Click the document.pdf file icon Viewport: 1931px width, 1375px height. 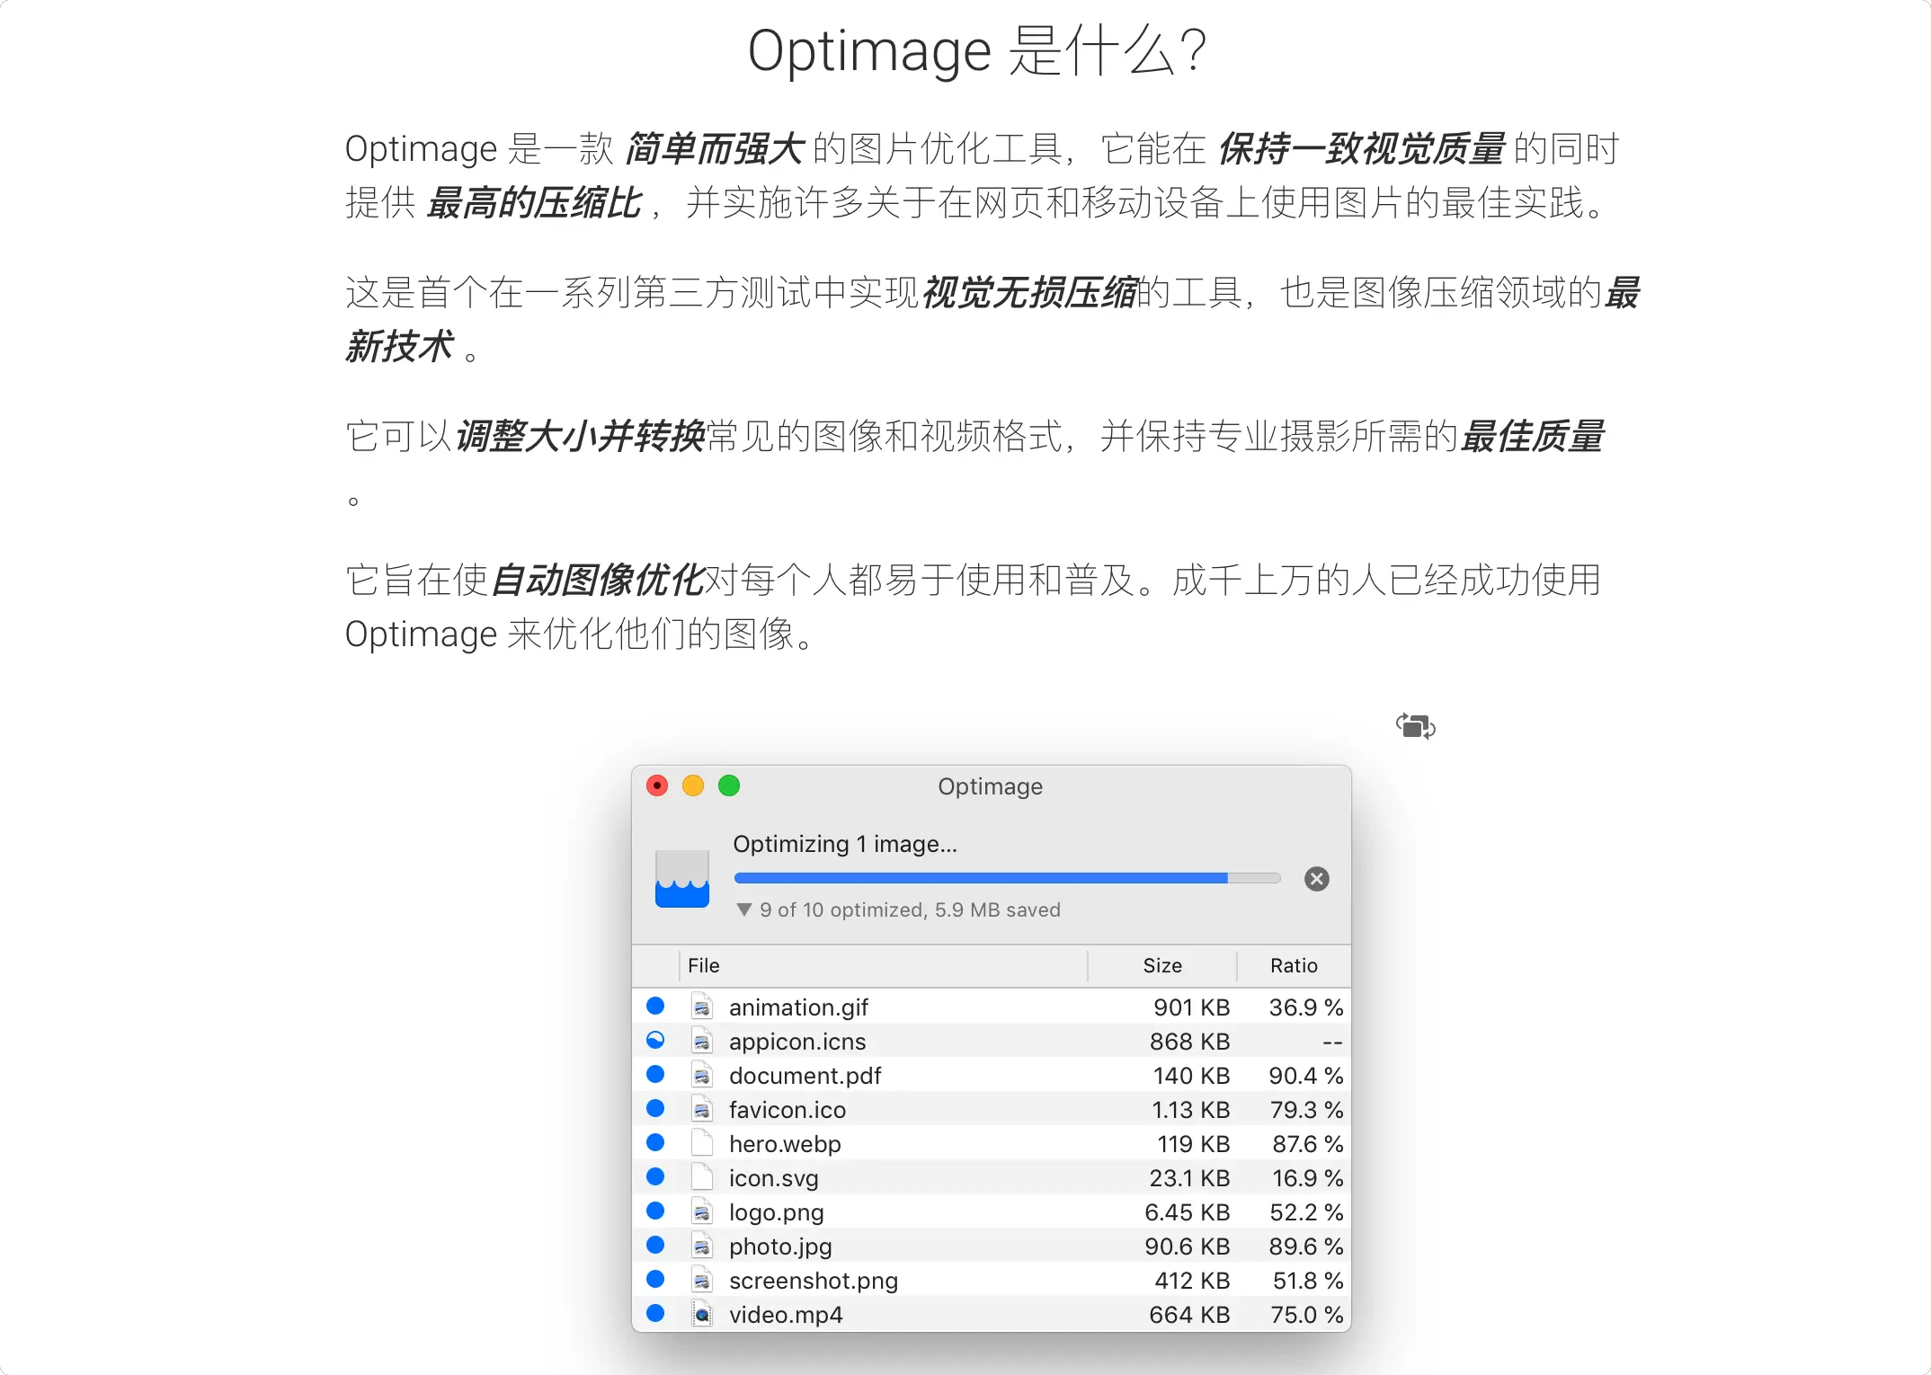click(x=702, y=1075)
